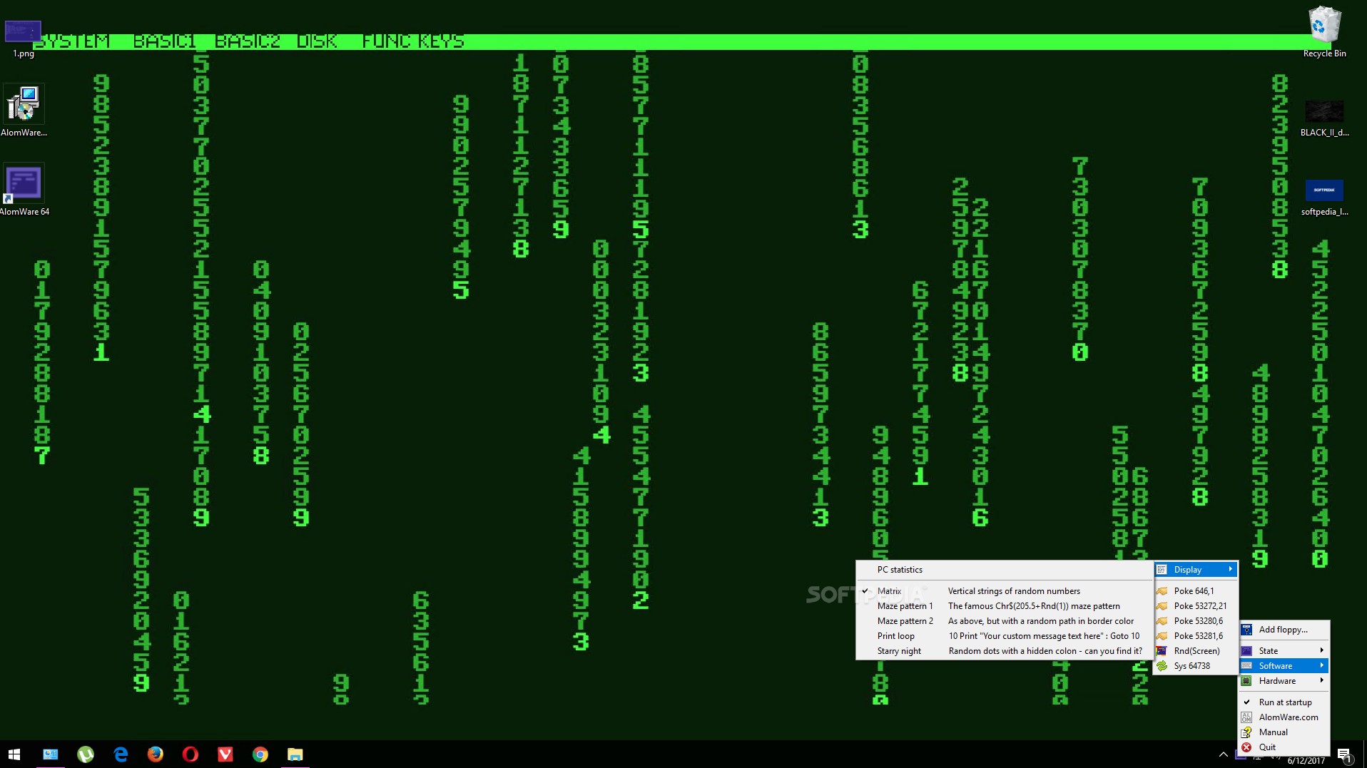
Task: Launch Google Chrome from the taskbar
Action: pyautogui.click(x=260, y=754)
